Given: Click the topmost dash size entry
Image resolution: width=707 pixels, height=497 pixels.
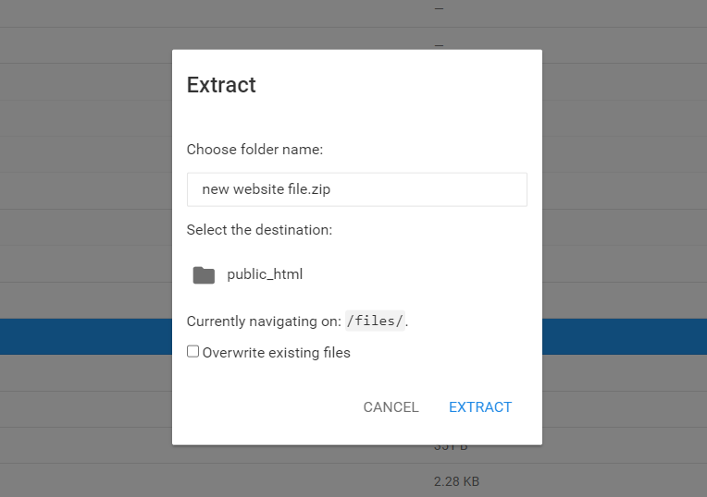Looking at the screenshot, I should 439,8.
